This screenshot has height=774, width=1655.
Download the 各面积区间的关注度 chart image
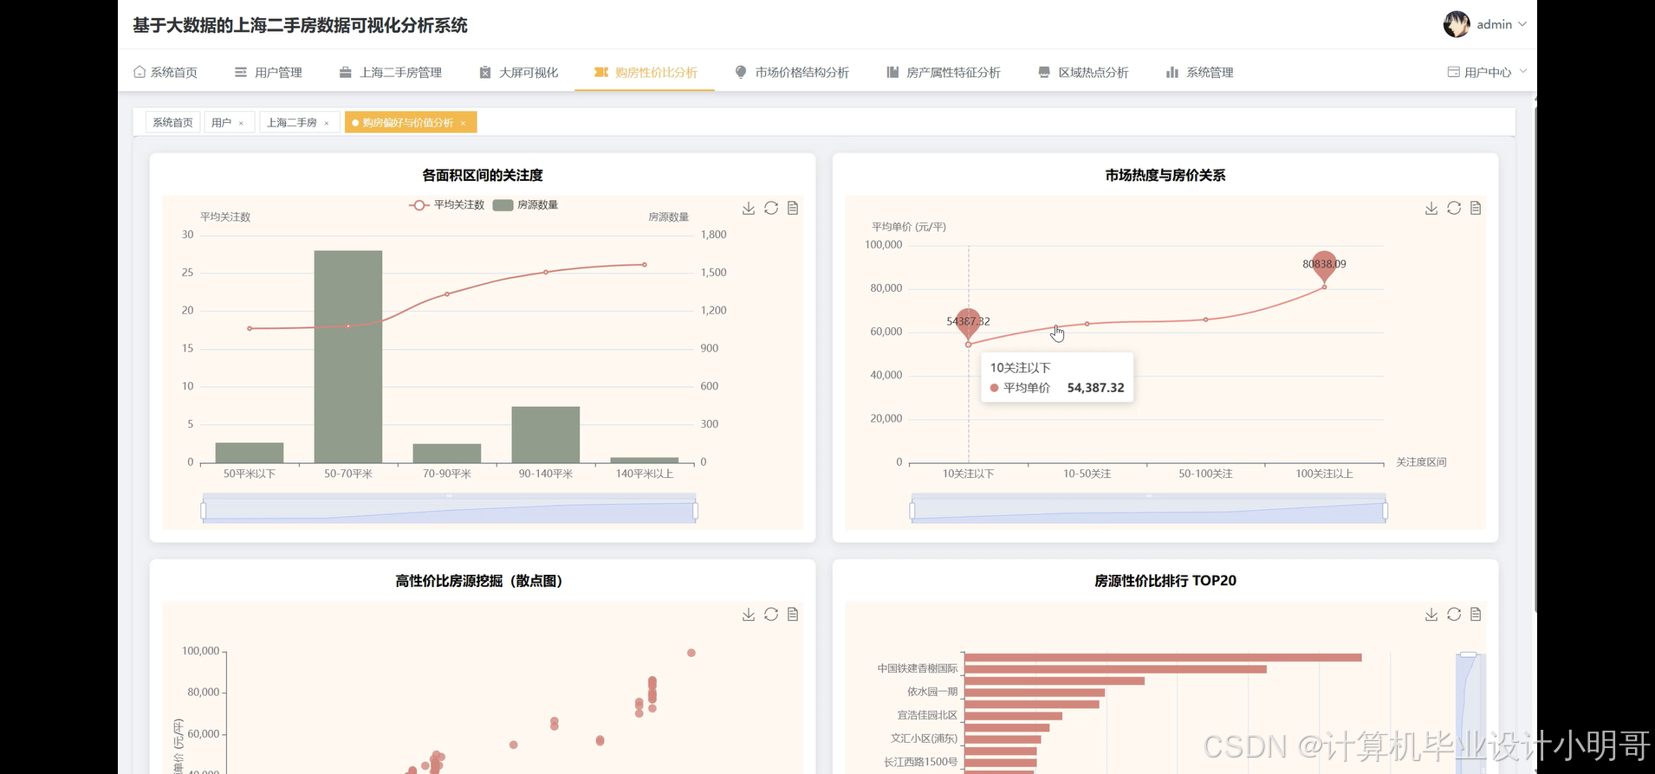pyautogui.click(x=749, y=208)
